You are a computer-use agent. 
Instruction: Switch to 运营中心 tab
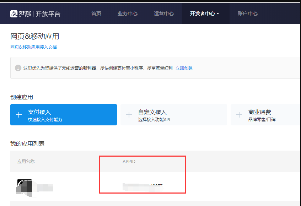[x=164, y=13]
